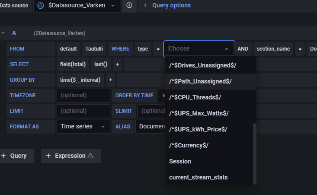Click the time($__interval) group segment

[80, 80]
